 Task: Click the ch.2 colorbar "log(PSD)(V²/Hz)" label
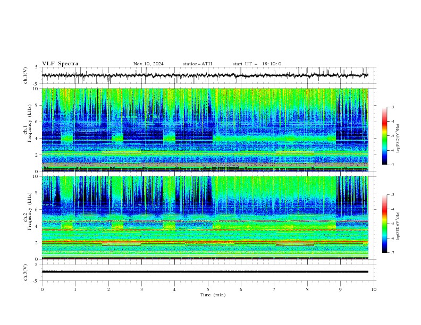pyautogui.click(x=398, y=226)
